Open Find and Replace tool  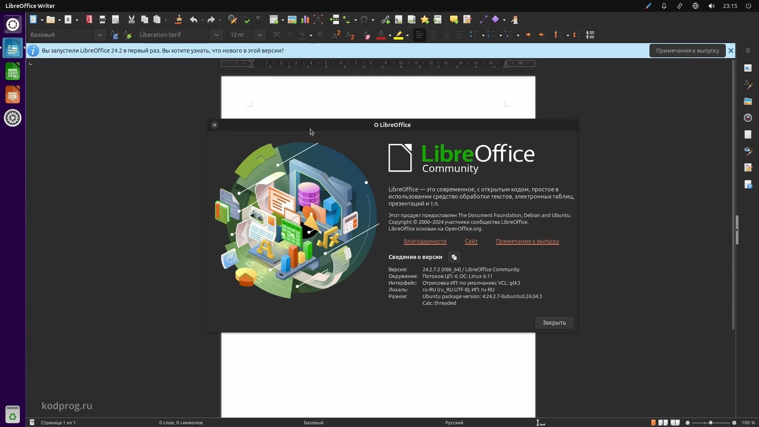click(232, 19)
